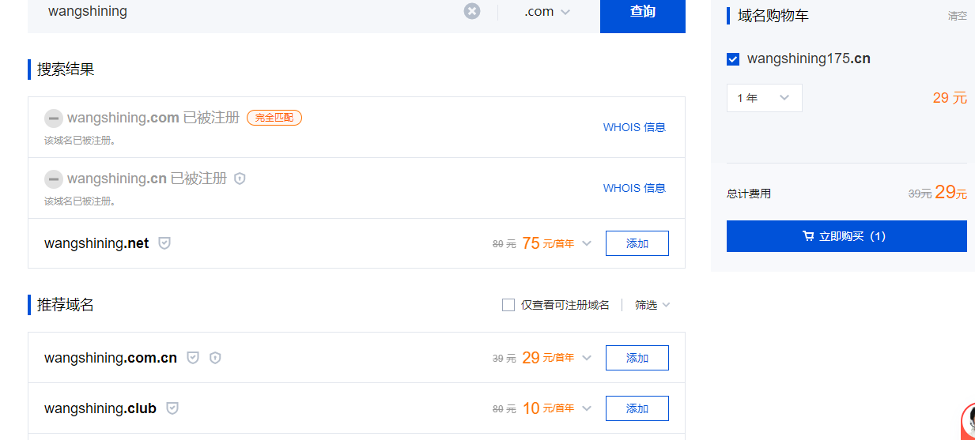Click the gray unavailable icon for wangshining.com
The width and height of the screenshot is (975, 440).
[x=53, y=118]
